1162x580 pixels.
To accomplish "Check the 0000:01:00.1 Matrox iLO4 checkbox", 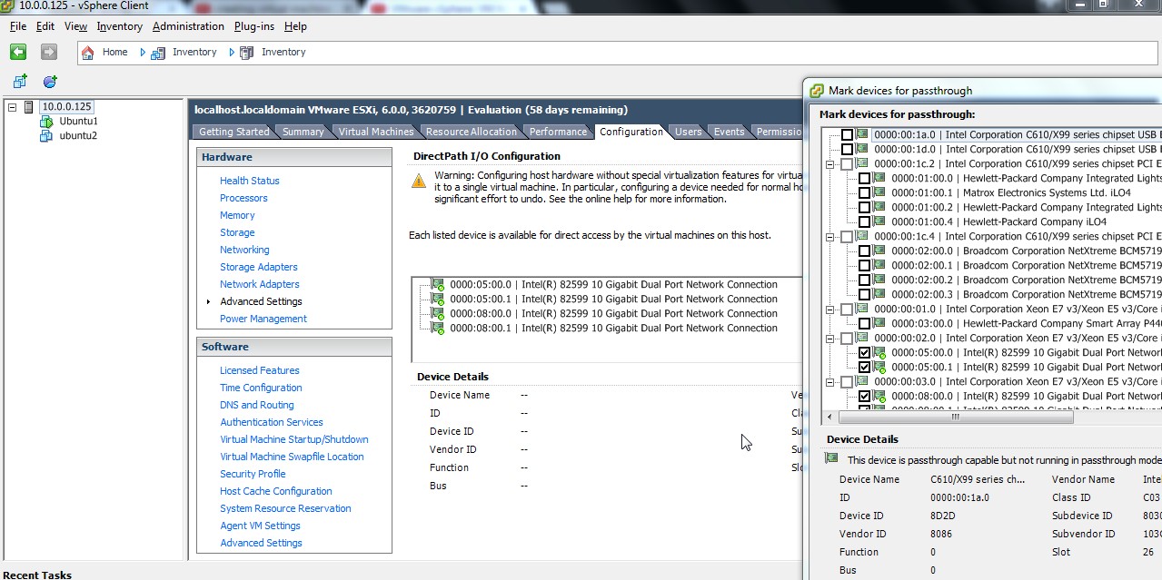I will tap(864, 192).
